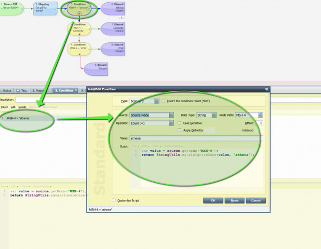Viewport: 321px width, 249px height.
Task: Click the greyed Move Down item
Action: 50,107
